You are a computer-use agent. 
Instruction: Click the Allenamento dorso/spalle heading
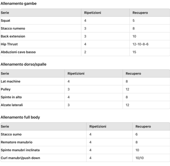24,64
